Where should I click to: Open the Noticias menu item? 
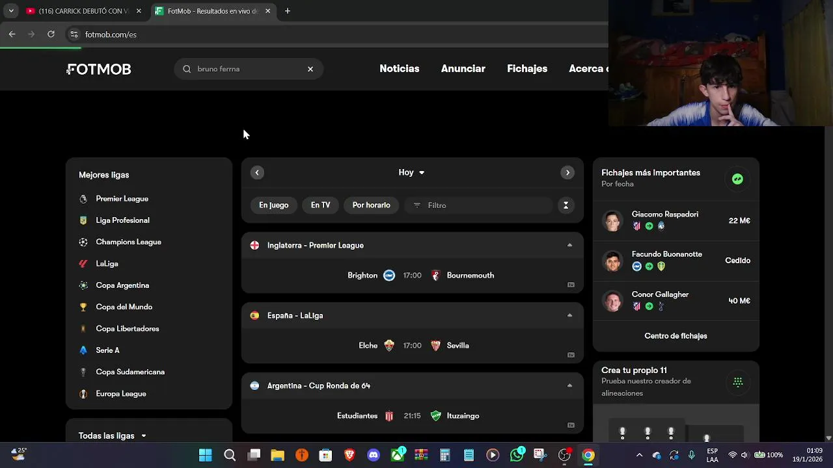tap(400, 69)
